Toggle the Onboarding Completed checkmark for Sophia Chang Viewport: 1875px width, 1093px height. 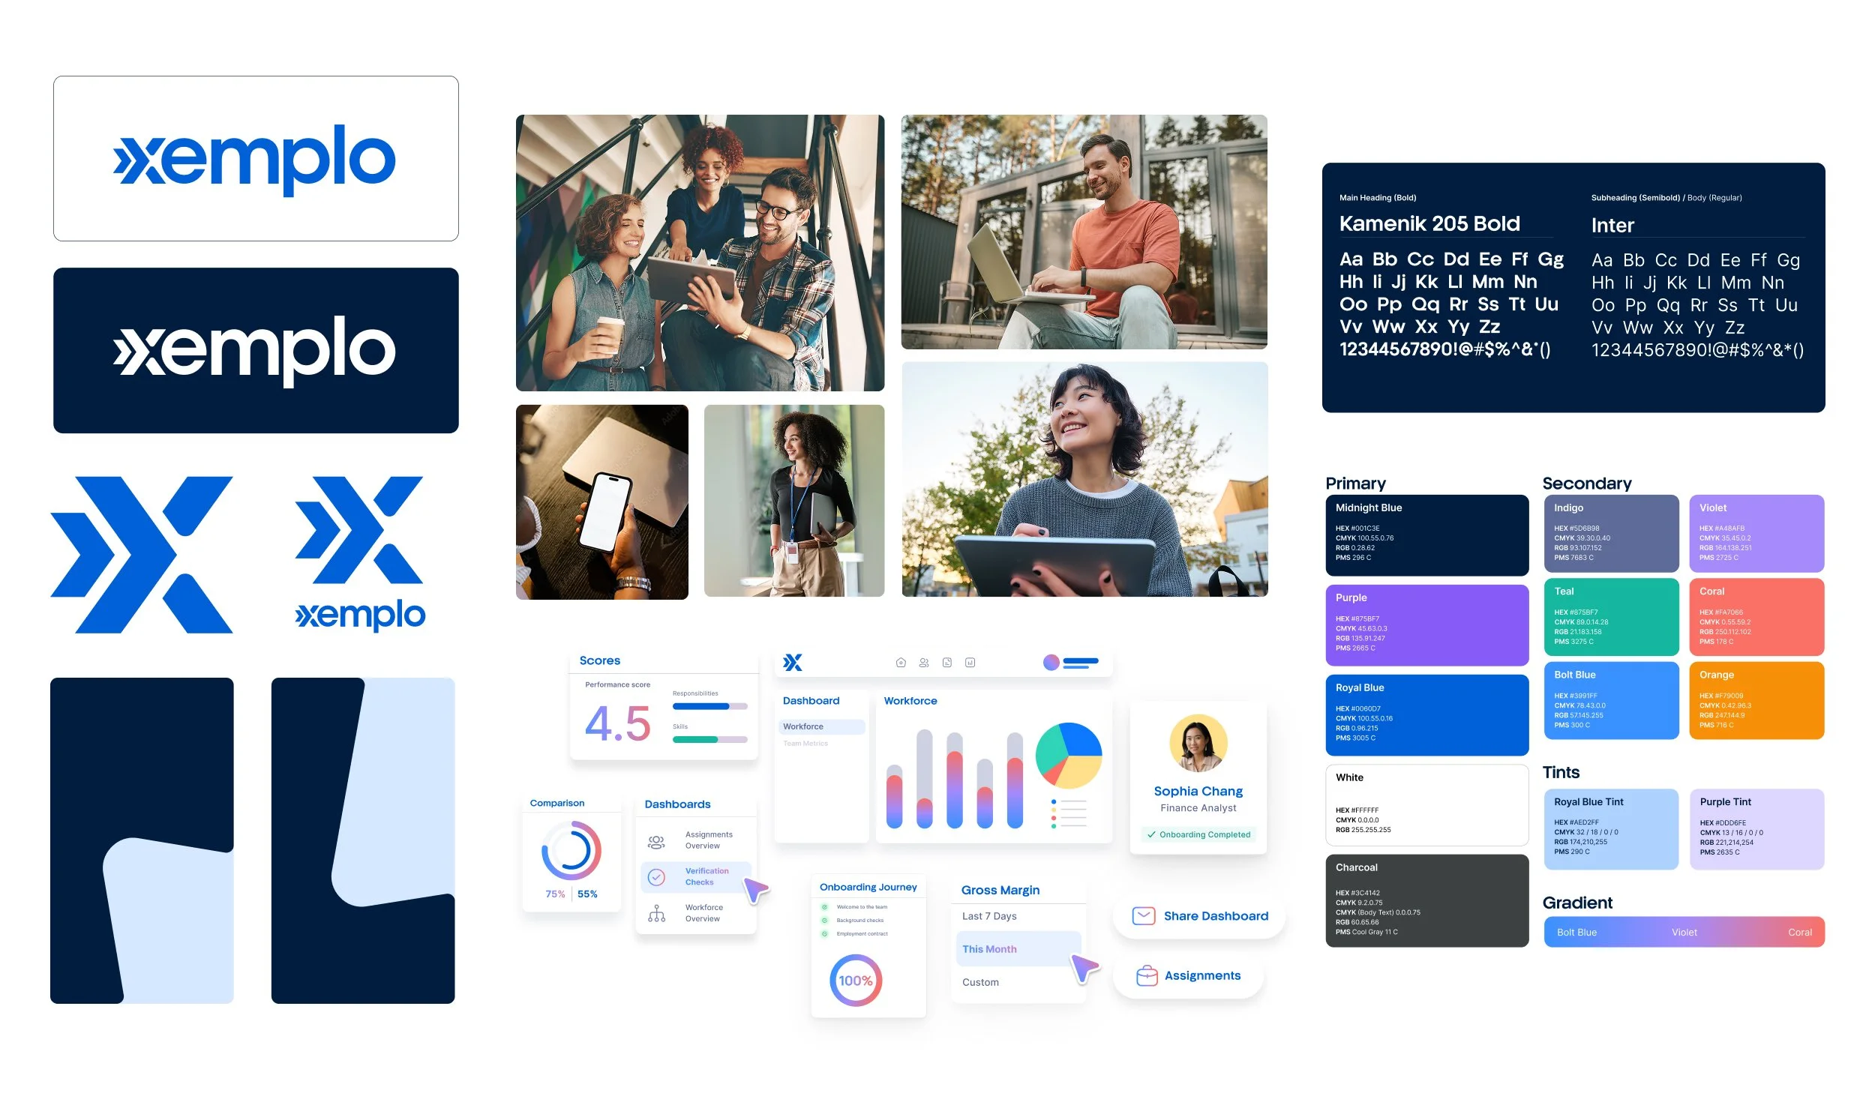pyautogui.click(x=1152, y=834)
